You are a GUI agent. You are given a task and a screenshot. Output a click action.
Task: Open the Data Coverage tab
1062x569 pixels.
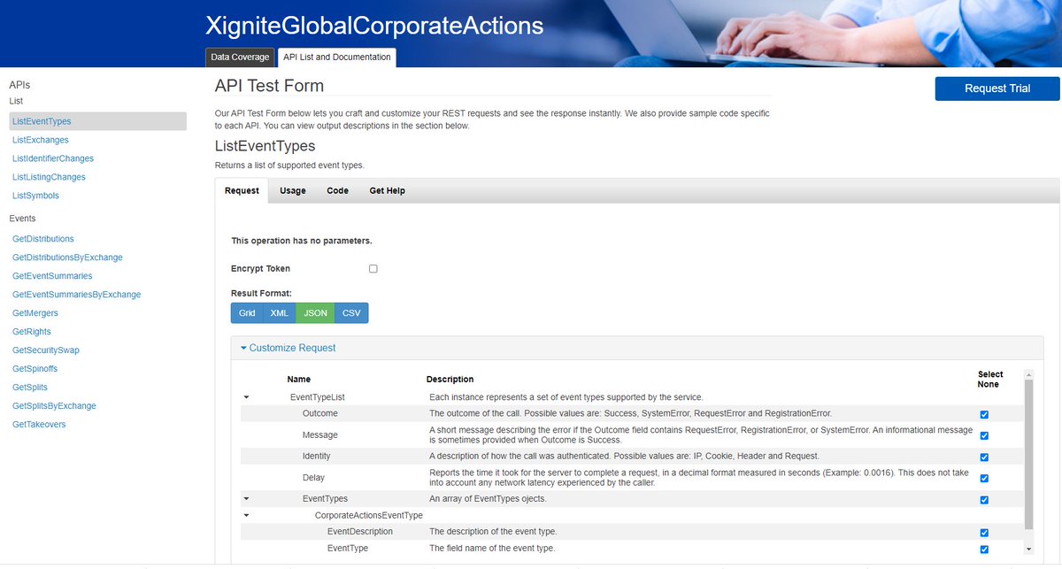click(240, 57)
